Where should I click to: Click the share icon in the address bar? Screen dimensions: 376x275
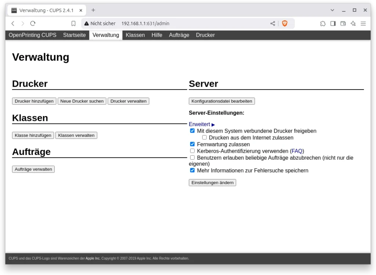tap(272, 23)
